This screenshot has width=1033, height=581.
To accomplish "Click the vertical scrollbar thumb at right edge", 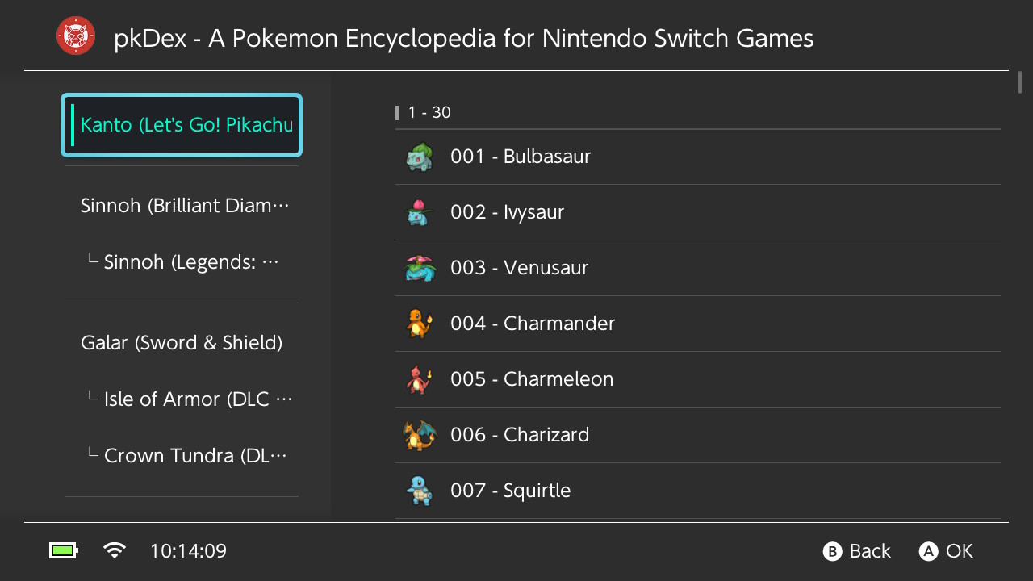I will (1020, 82).
